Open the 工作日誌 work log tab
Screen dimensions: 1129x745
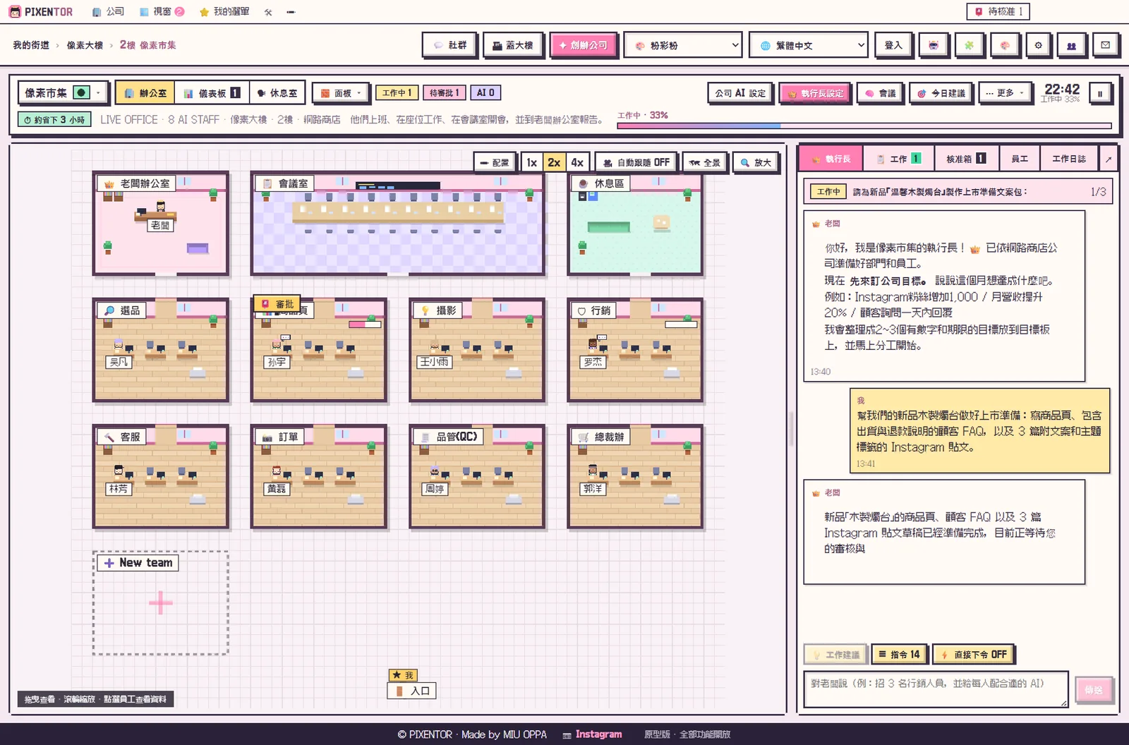pos(1068,159)
